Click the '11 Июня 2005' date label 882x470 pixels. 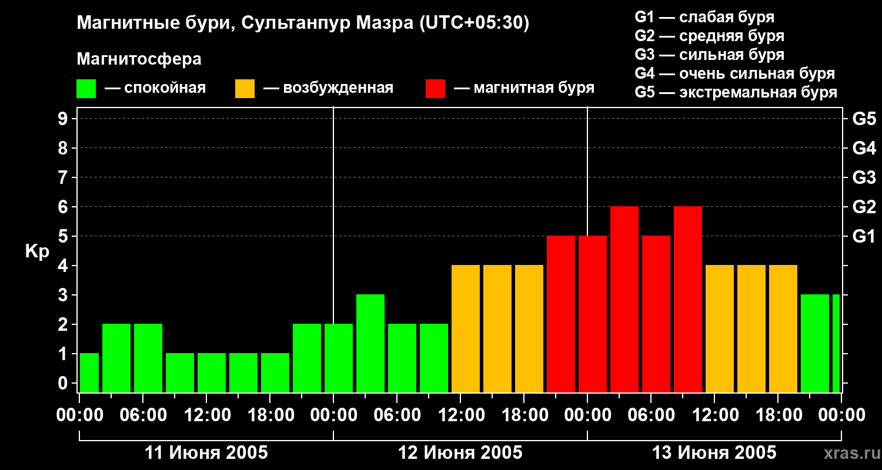click(206, 453)
